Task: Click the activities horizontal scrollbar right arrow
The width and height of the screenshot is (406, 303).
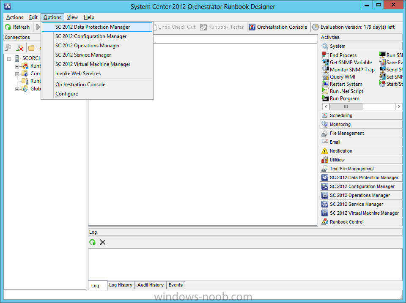Action: 399,107
